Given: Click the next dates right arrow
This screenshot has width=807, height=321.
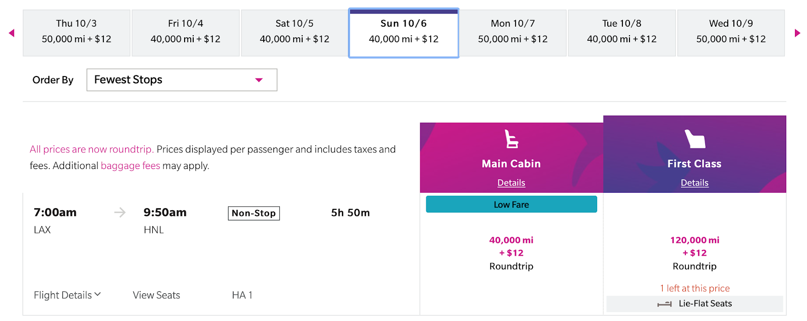Looking at the screenshot, I should (x=797, y=33).
